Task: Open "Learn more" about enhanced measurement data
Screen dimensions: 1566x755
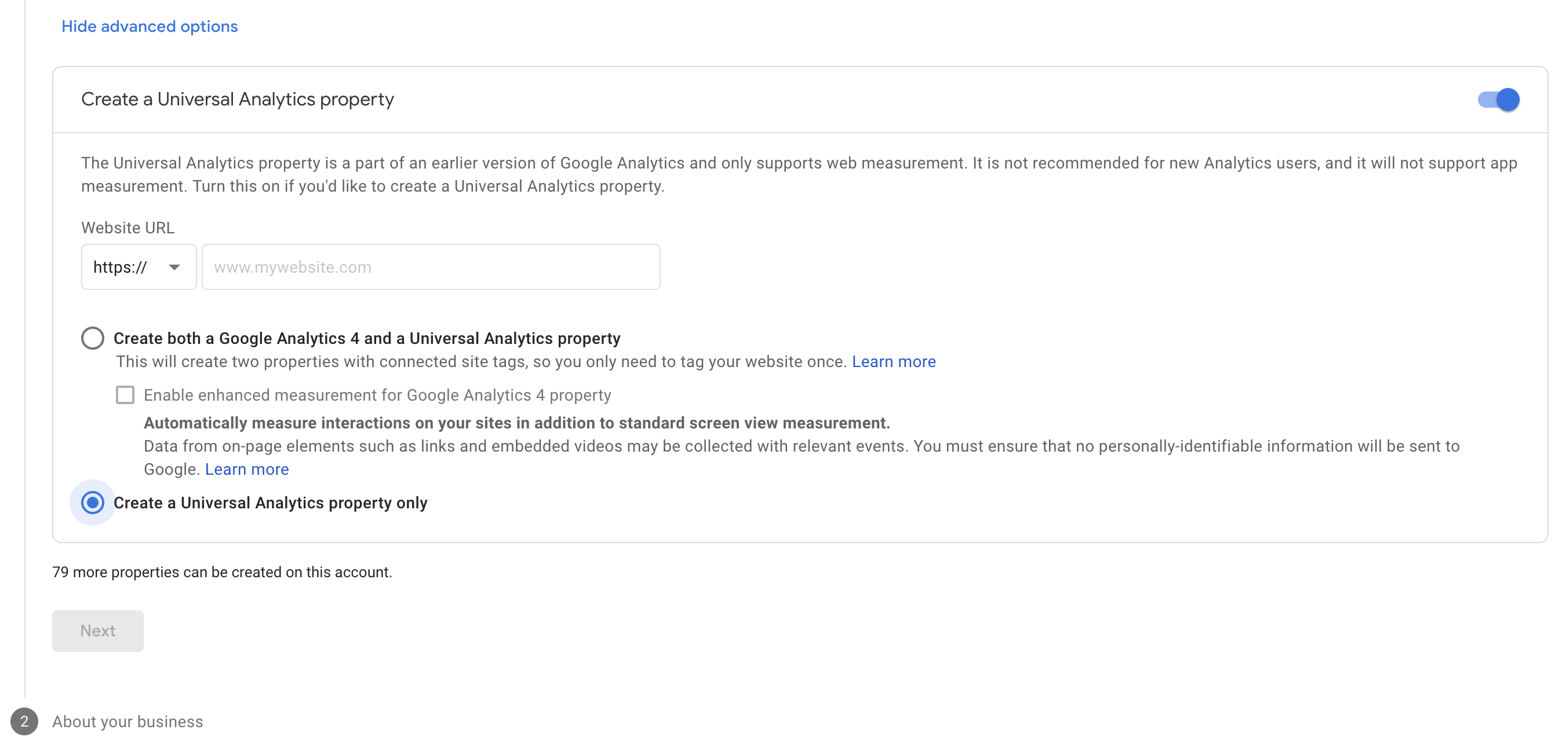Action: [247, 469]
